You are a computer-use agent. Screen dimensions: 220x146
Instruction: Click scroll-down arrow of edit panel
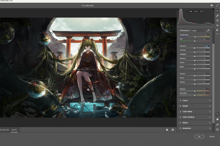click(x=213, y=131)
